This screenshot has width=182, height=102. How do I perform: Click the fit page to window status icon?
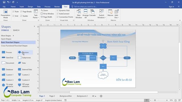click(175, 100)
